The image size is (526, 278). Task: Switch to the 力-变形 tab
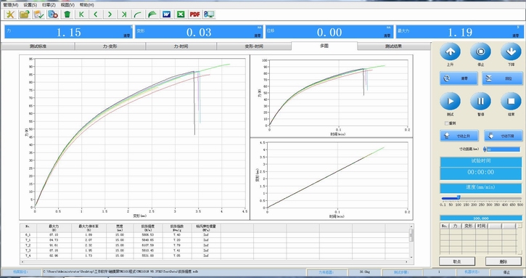110,46
